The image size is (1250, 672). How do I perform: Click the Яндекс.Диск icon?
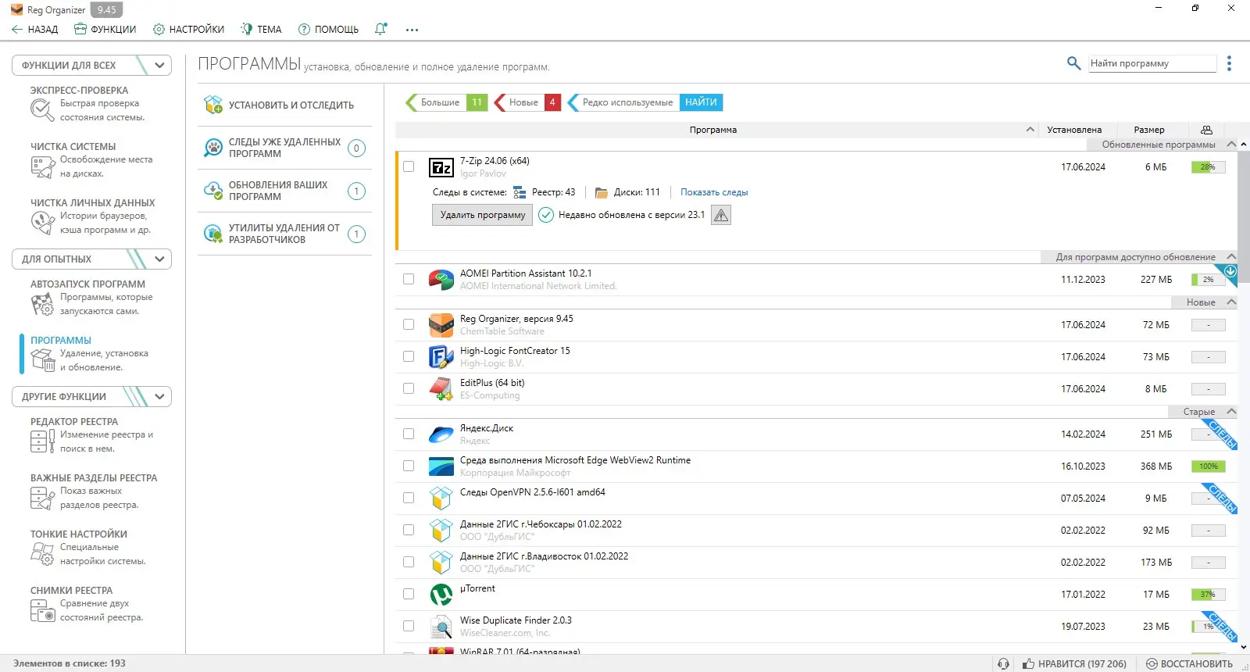point(441,434)
